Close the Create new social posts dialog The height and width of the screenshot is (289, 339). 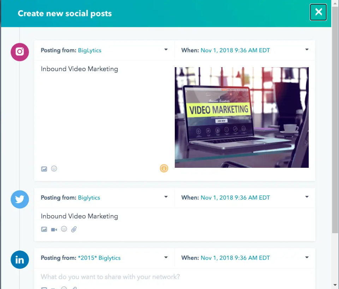[318, 12]
